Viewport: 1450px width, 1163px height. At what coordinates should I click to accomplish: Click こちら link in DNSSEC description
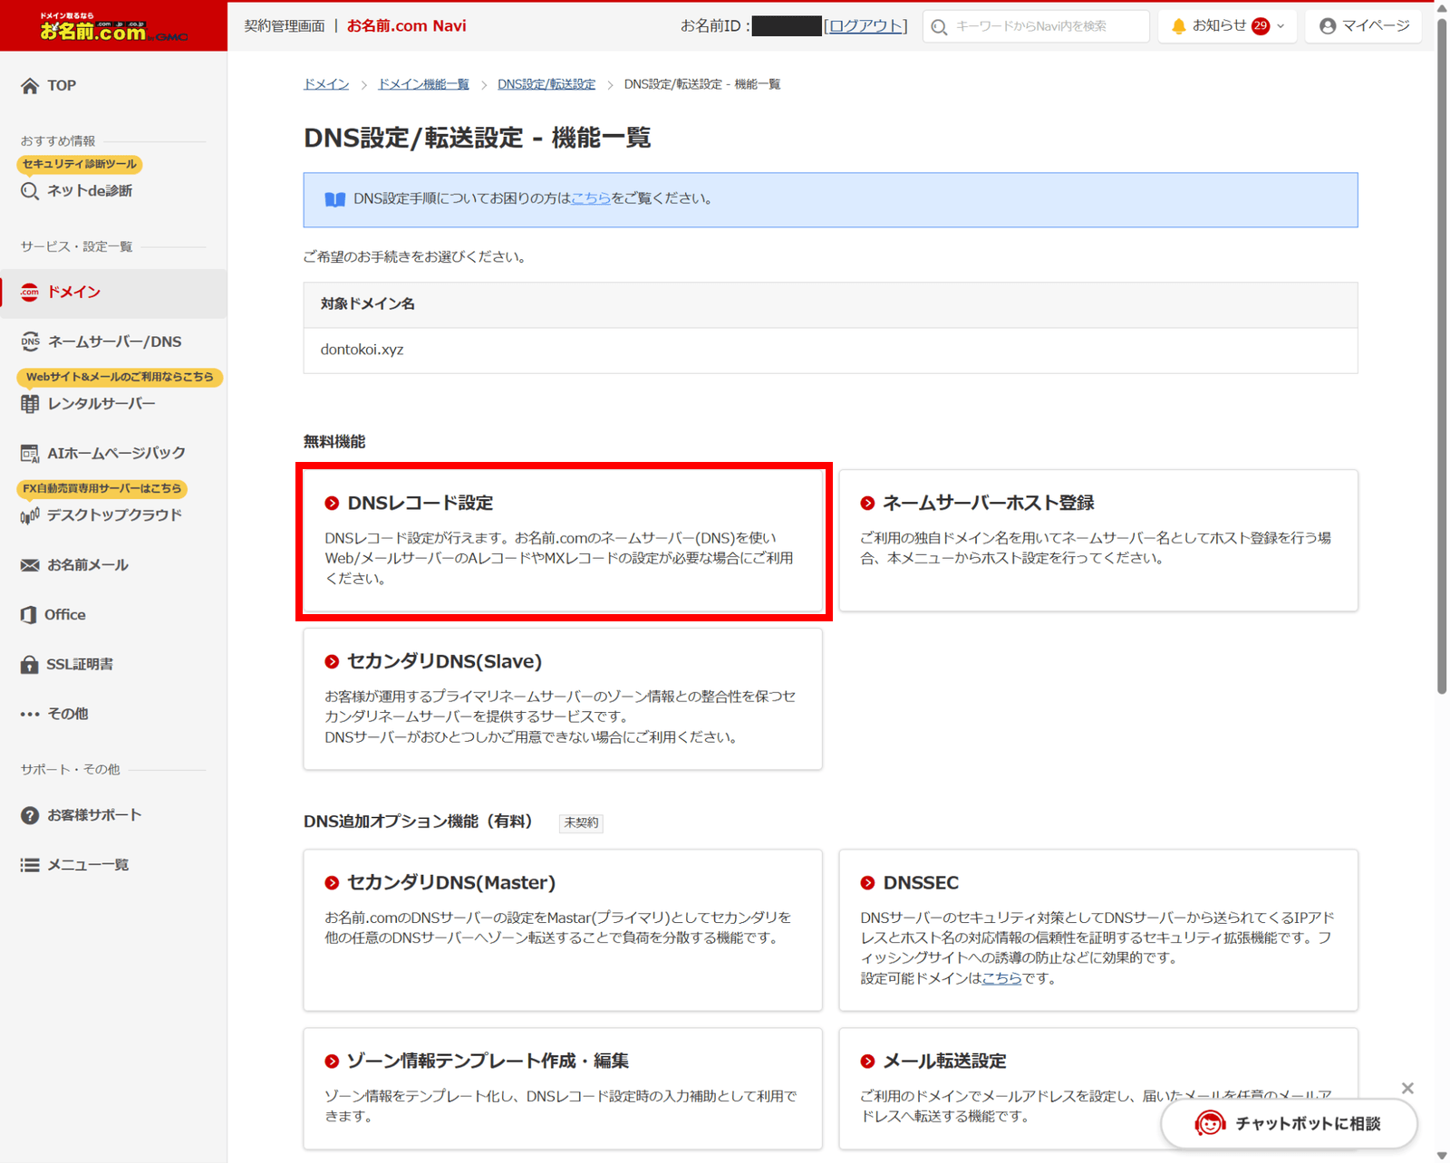click(x=1001, y=978)
